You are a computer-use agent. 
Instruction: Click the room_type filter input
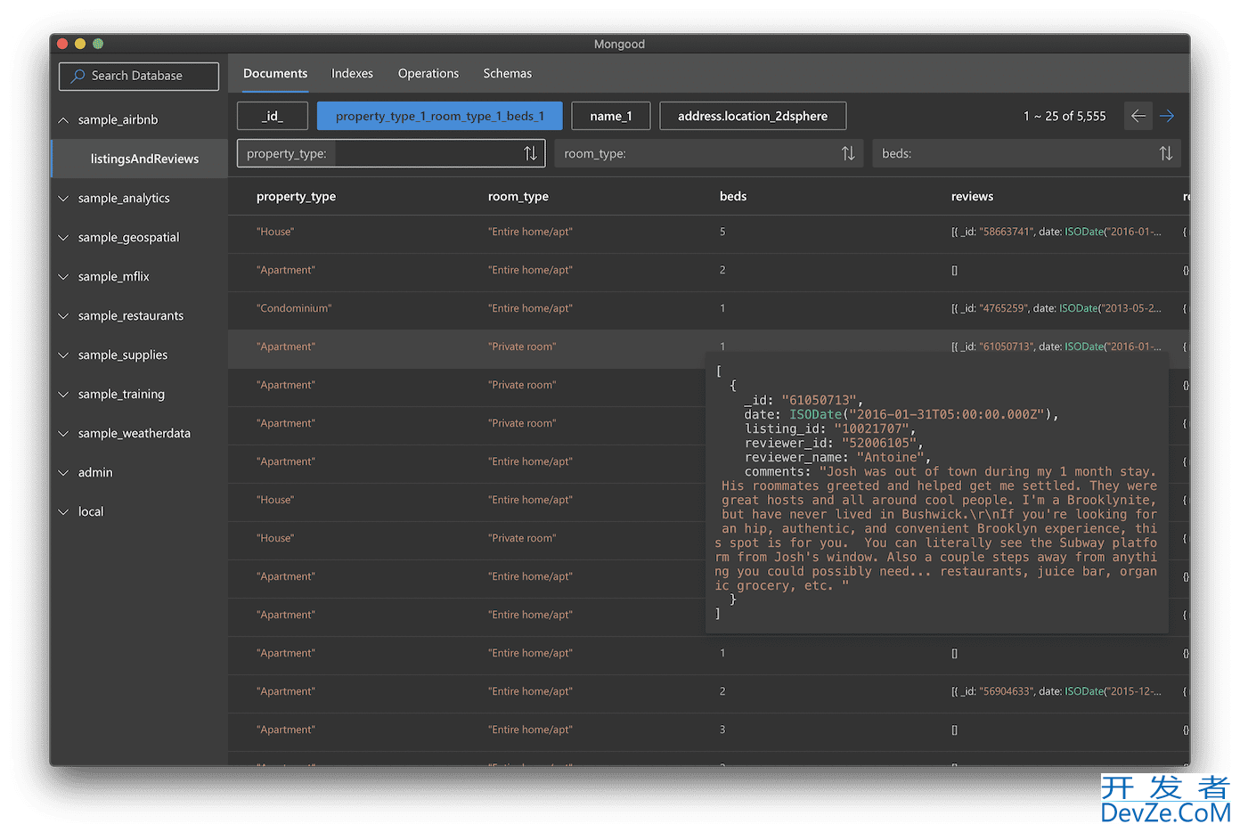(x=709, y=153)
